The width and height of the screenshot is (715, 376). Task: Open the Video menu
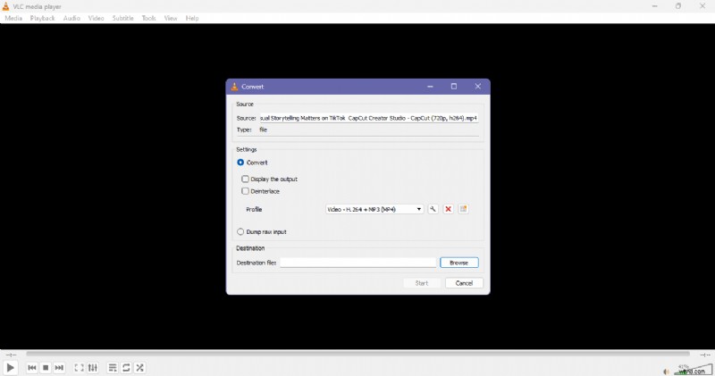click(96, 18)
